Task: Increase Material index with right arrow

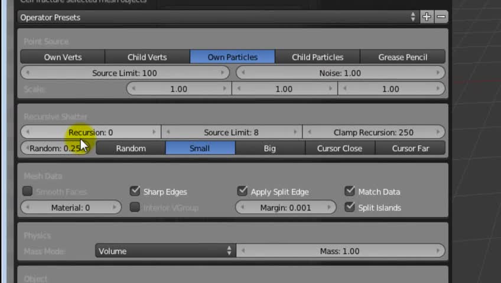Action: 115,207
